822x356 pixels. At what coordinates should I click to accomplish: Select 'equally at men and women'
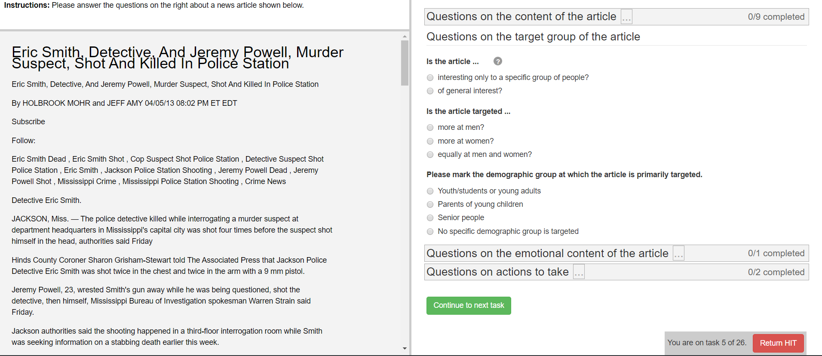pyautogui.click(x=430, y=155)
